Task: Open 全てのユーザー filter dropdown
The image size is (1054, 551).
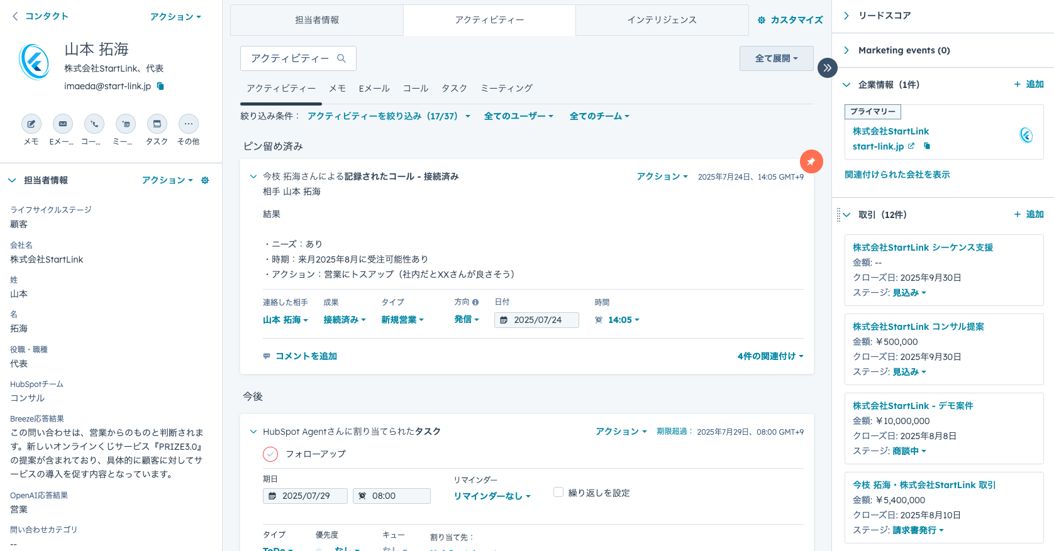Action: pos(518,116)
